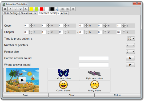
Task: Adjust Cover start hours spinner
Action: (x=31, y=26)
